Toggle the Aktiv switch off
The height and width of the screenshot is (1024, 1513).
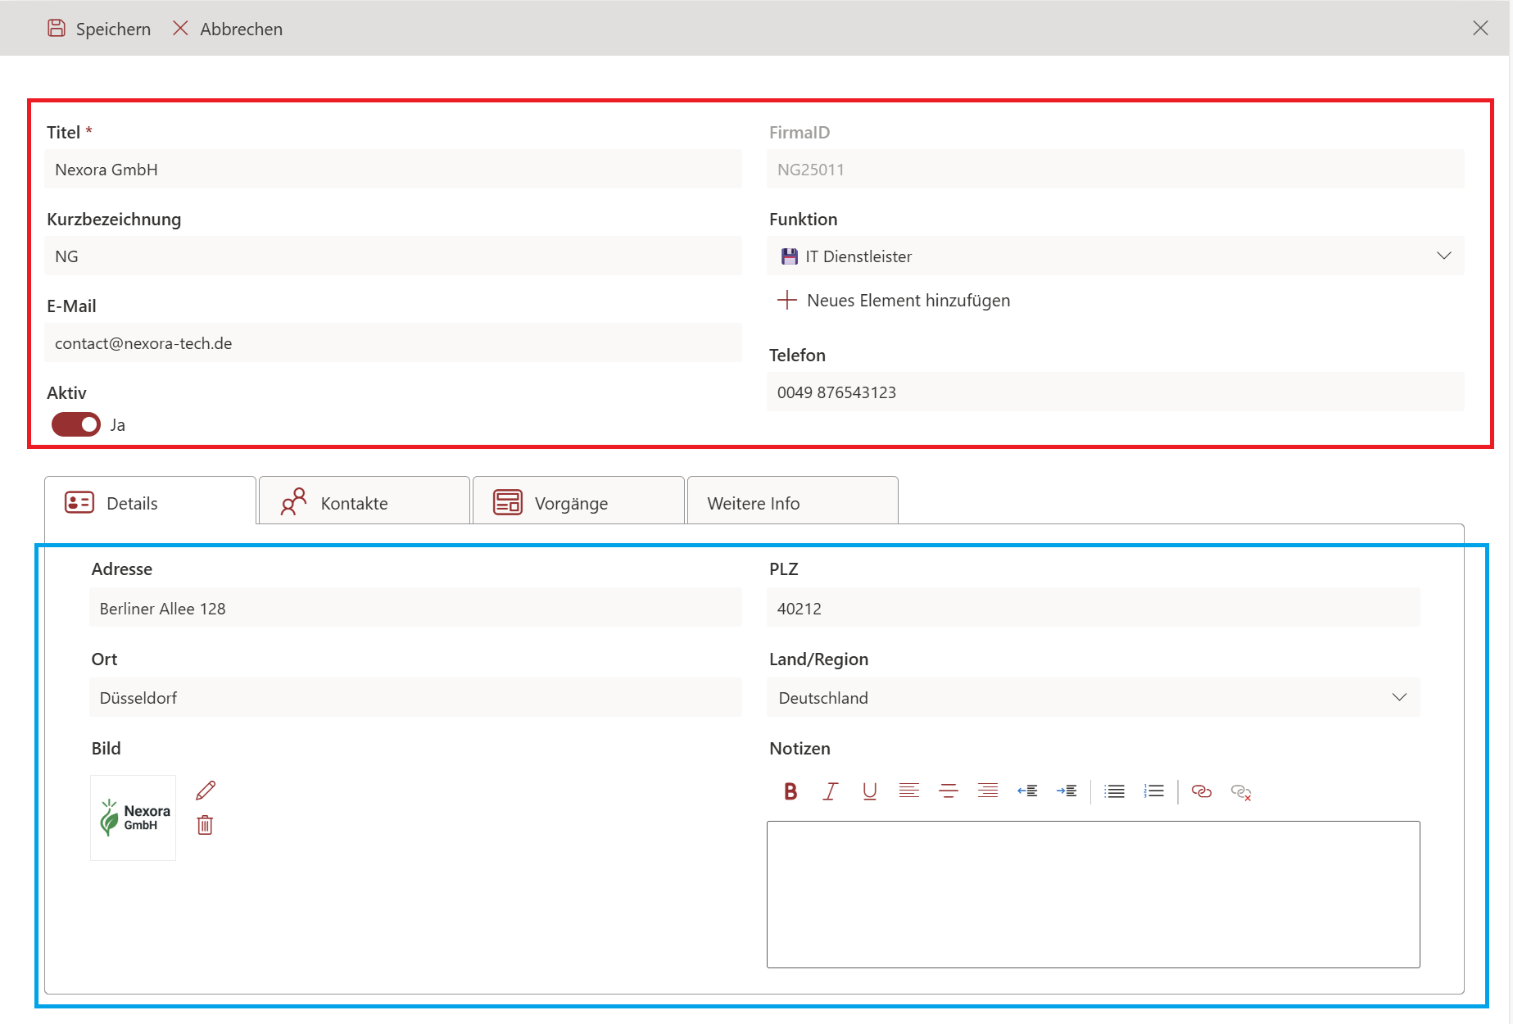(76, 424)
